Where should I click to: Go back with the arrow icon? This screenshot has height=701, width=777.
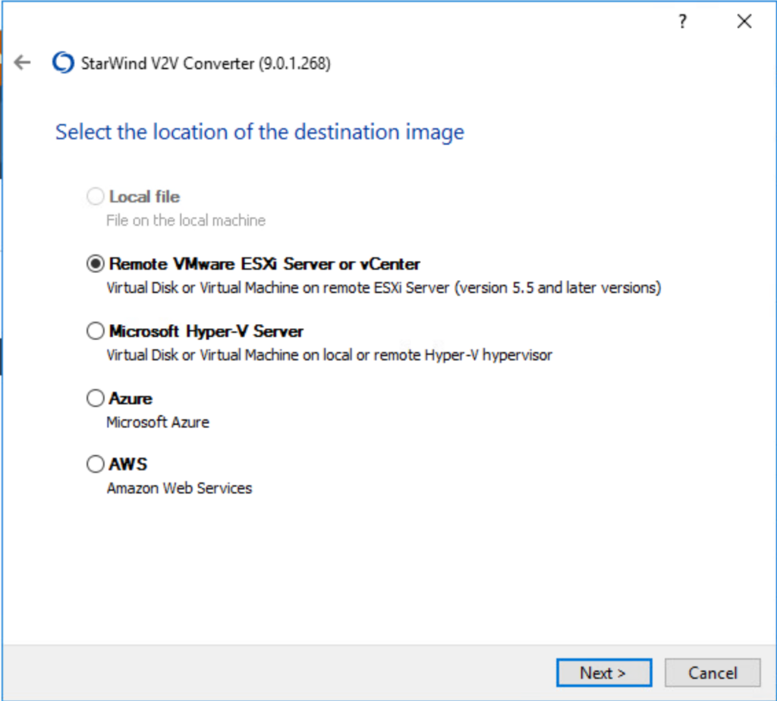pyautogui.click(x=22, y=62)
